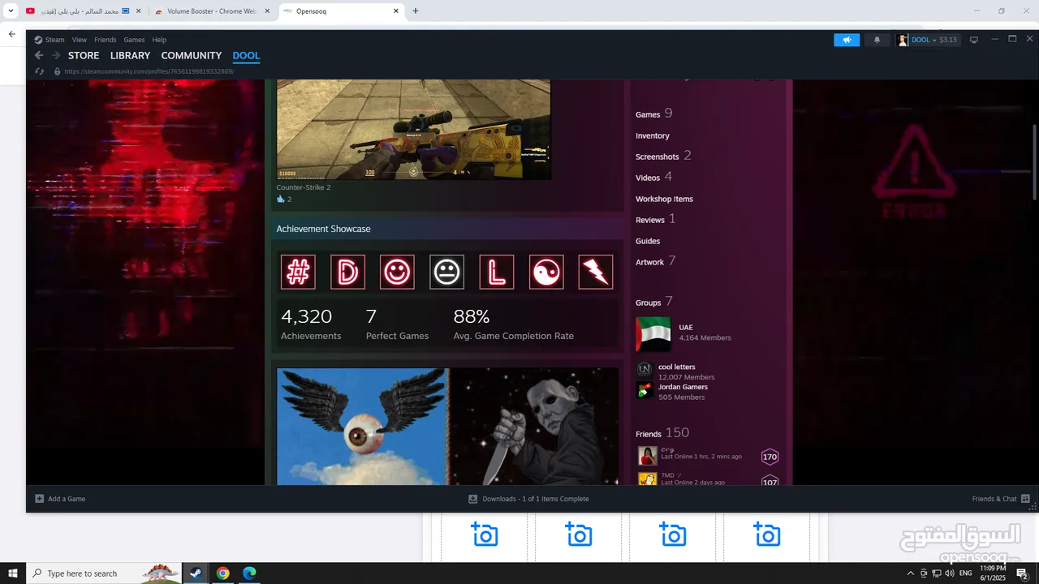
Task: Open Steam Downloads status
Action: pyautogui.click(x=528, y=499)
